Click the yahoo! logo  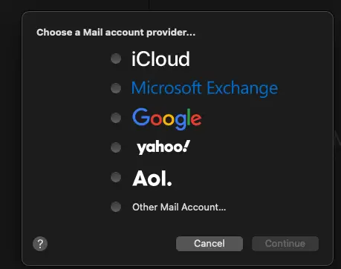[163, 147]
